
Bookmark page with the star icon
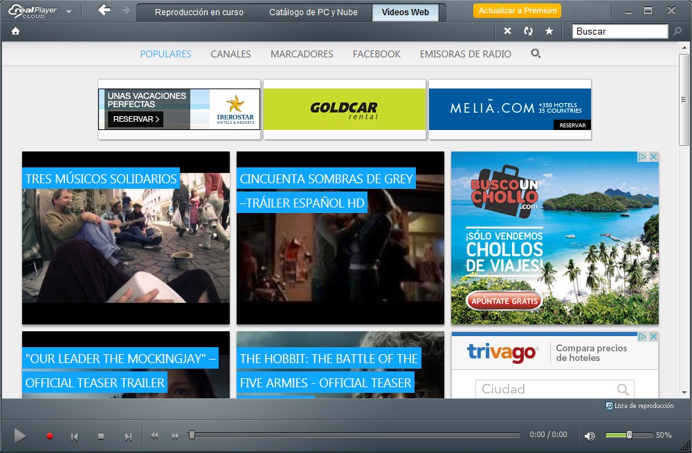[549, 31]
